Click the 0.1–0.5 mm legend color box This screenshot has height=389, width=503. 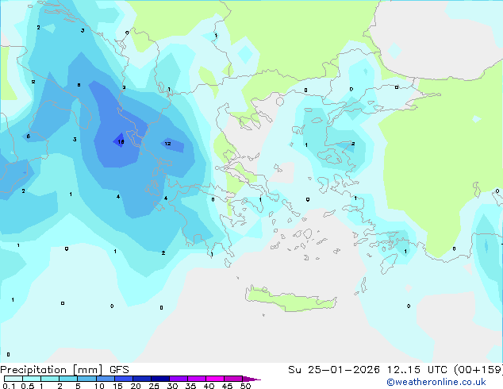coord(13,379)
